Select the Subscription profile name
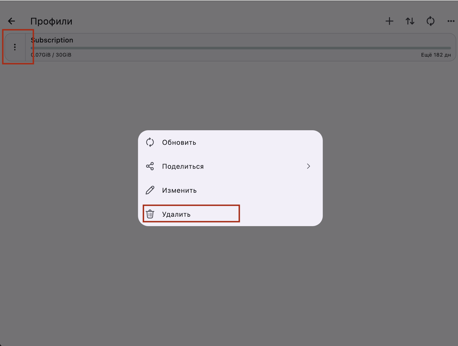Screen dimensions: 458x346 coord(52,40)
